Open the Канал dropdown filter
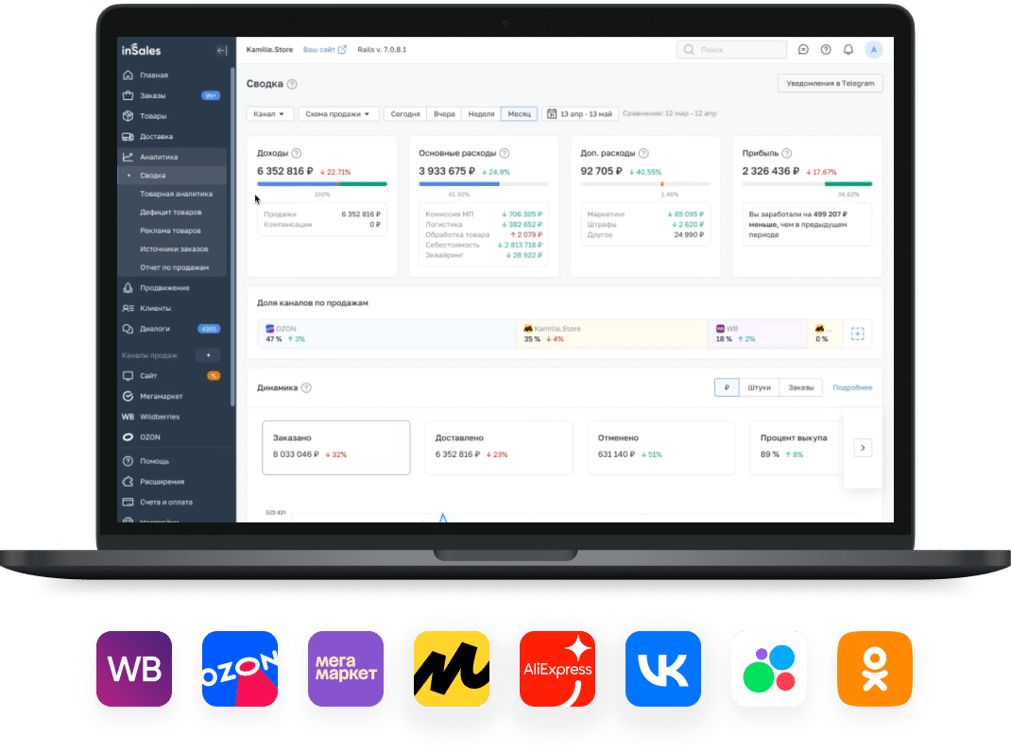Screen dimensions: 1011x752 (269, 114)
